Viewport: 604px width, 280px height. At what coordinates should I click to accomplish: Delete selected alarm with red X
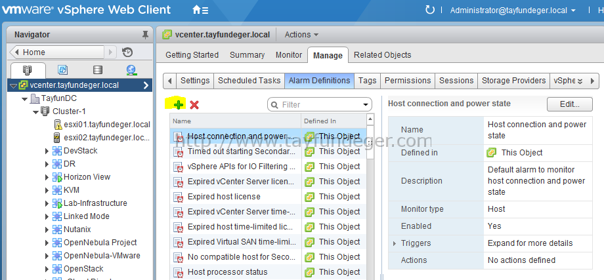point(194,105)
